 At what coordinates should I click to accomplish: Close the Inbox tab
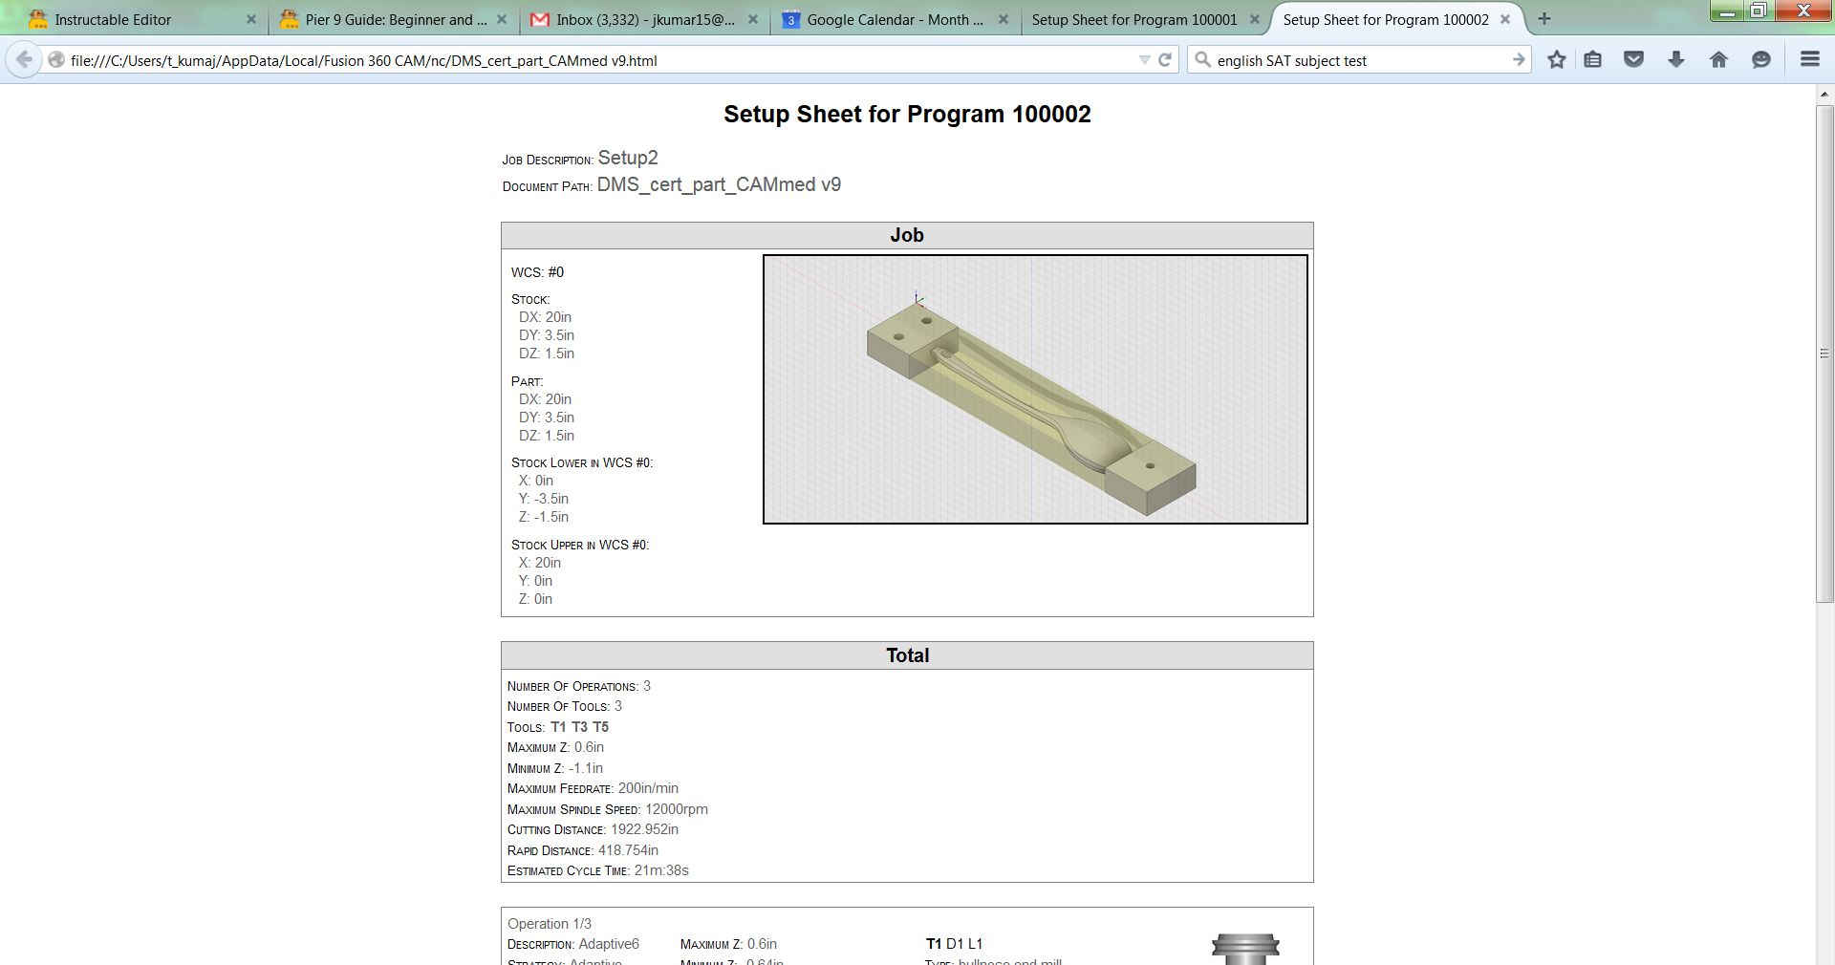(x=753, y=19)
